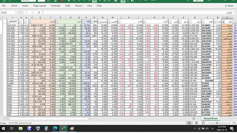
Task: Open the View ribbon tab
Action: pyautogui.click(x=90, y=6)
